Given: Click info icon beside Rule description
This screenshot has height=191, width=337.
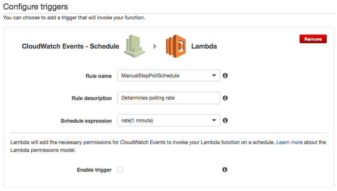Looking at the screenshot, I should (x=225, y=98).
